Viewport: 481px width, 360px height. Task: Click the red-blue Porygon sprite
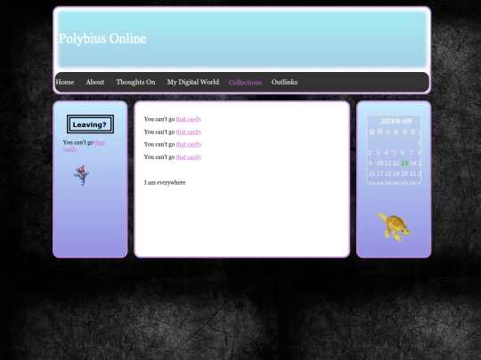coord(81,175)
